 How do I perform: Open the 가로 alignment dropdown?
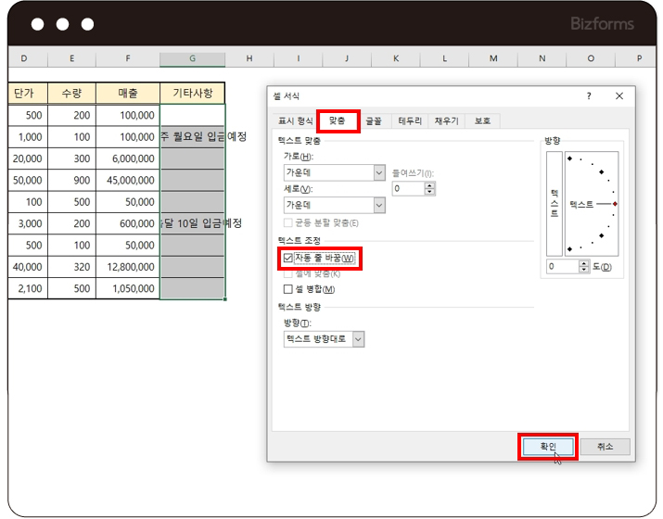[378, 172]
